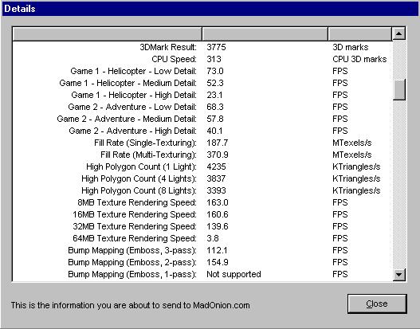Click the second column header of the list
Viewport: 420px width, 329px height.
pyautogui.click(x=265, y=33)
